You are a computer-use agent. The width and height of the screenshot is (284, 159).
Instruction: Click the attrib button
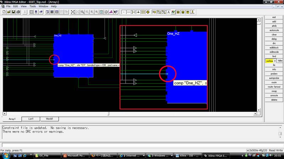pos(274,26)
